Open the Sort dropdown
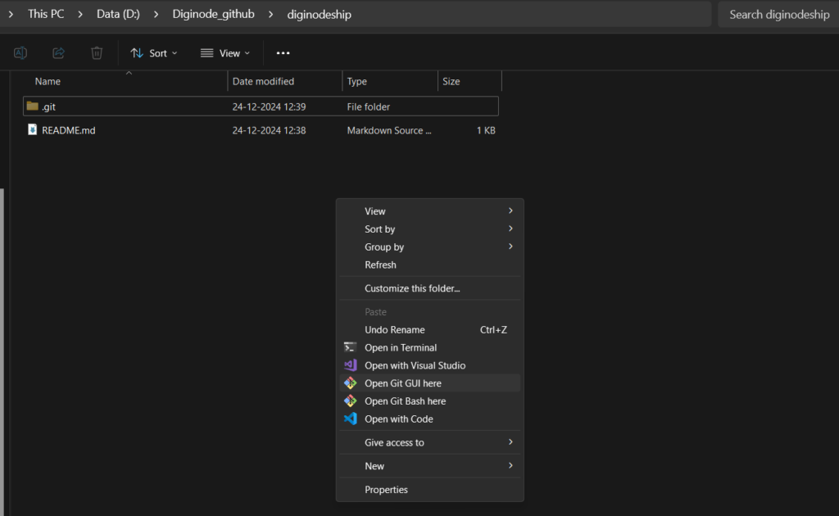The image size is (839, 516). pyautogui.click(x=153, y=52)
